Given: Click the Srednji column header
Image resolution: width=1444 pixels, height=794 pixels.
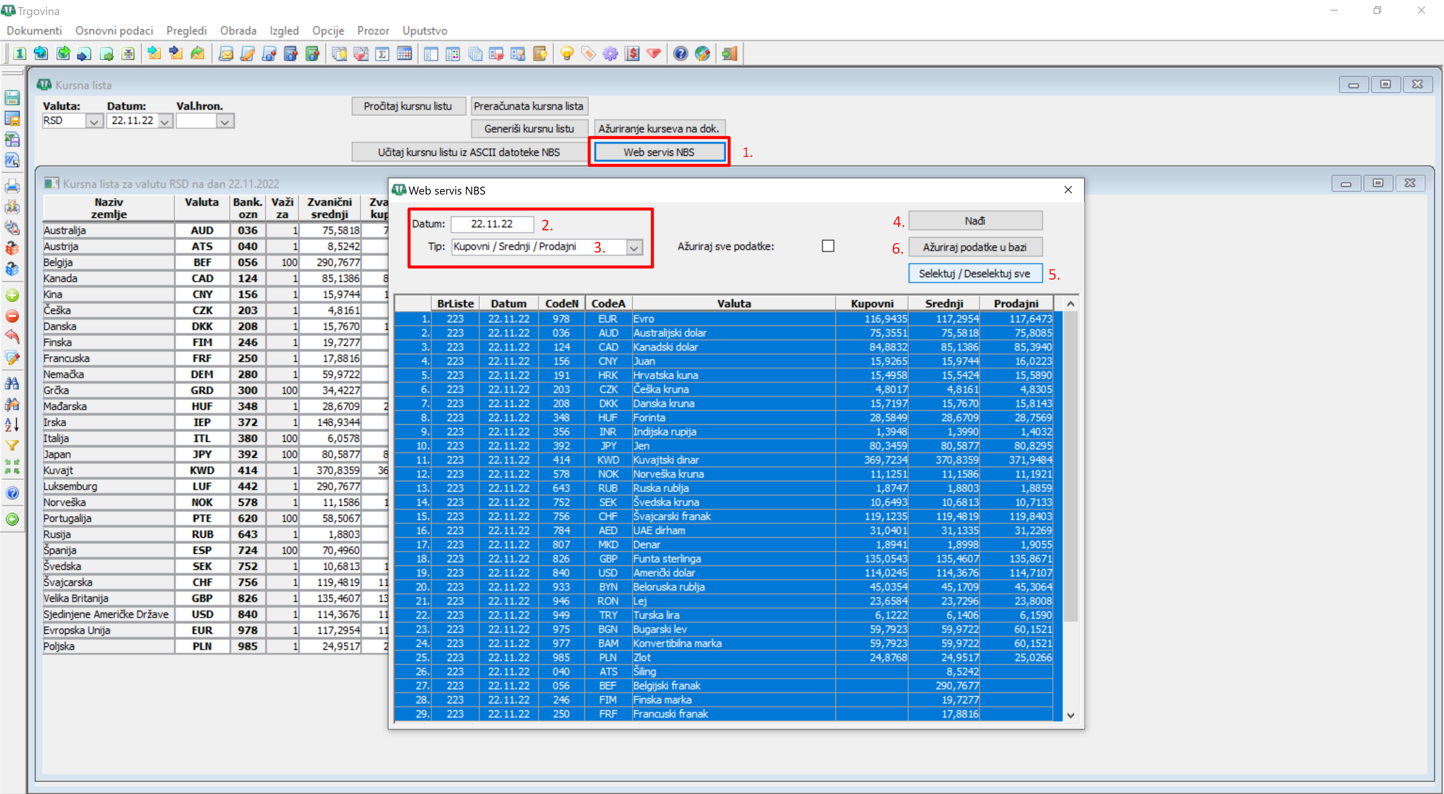Looking at the screenshot, I should [x=944, y=303].
